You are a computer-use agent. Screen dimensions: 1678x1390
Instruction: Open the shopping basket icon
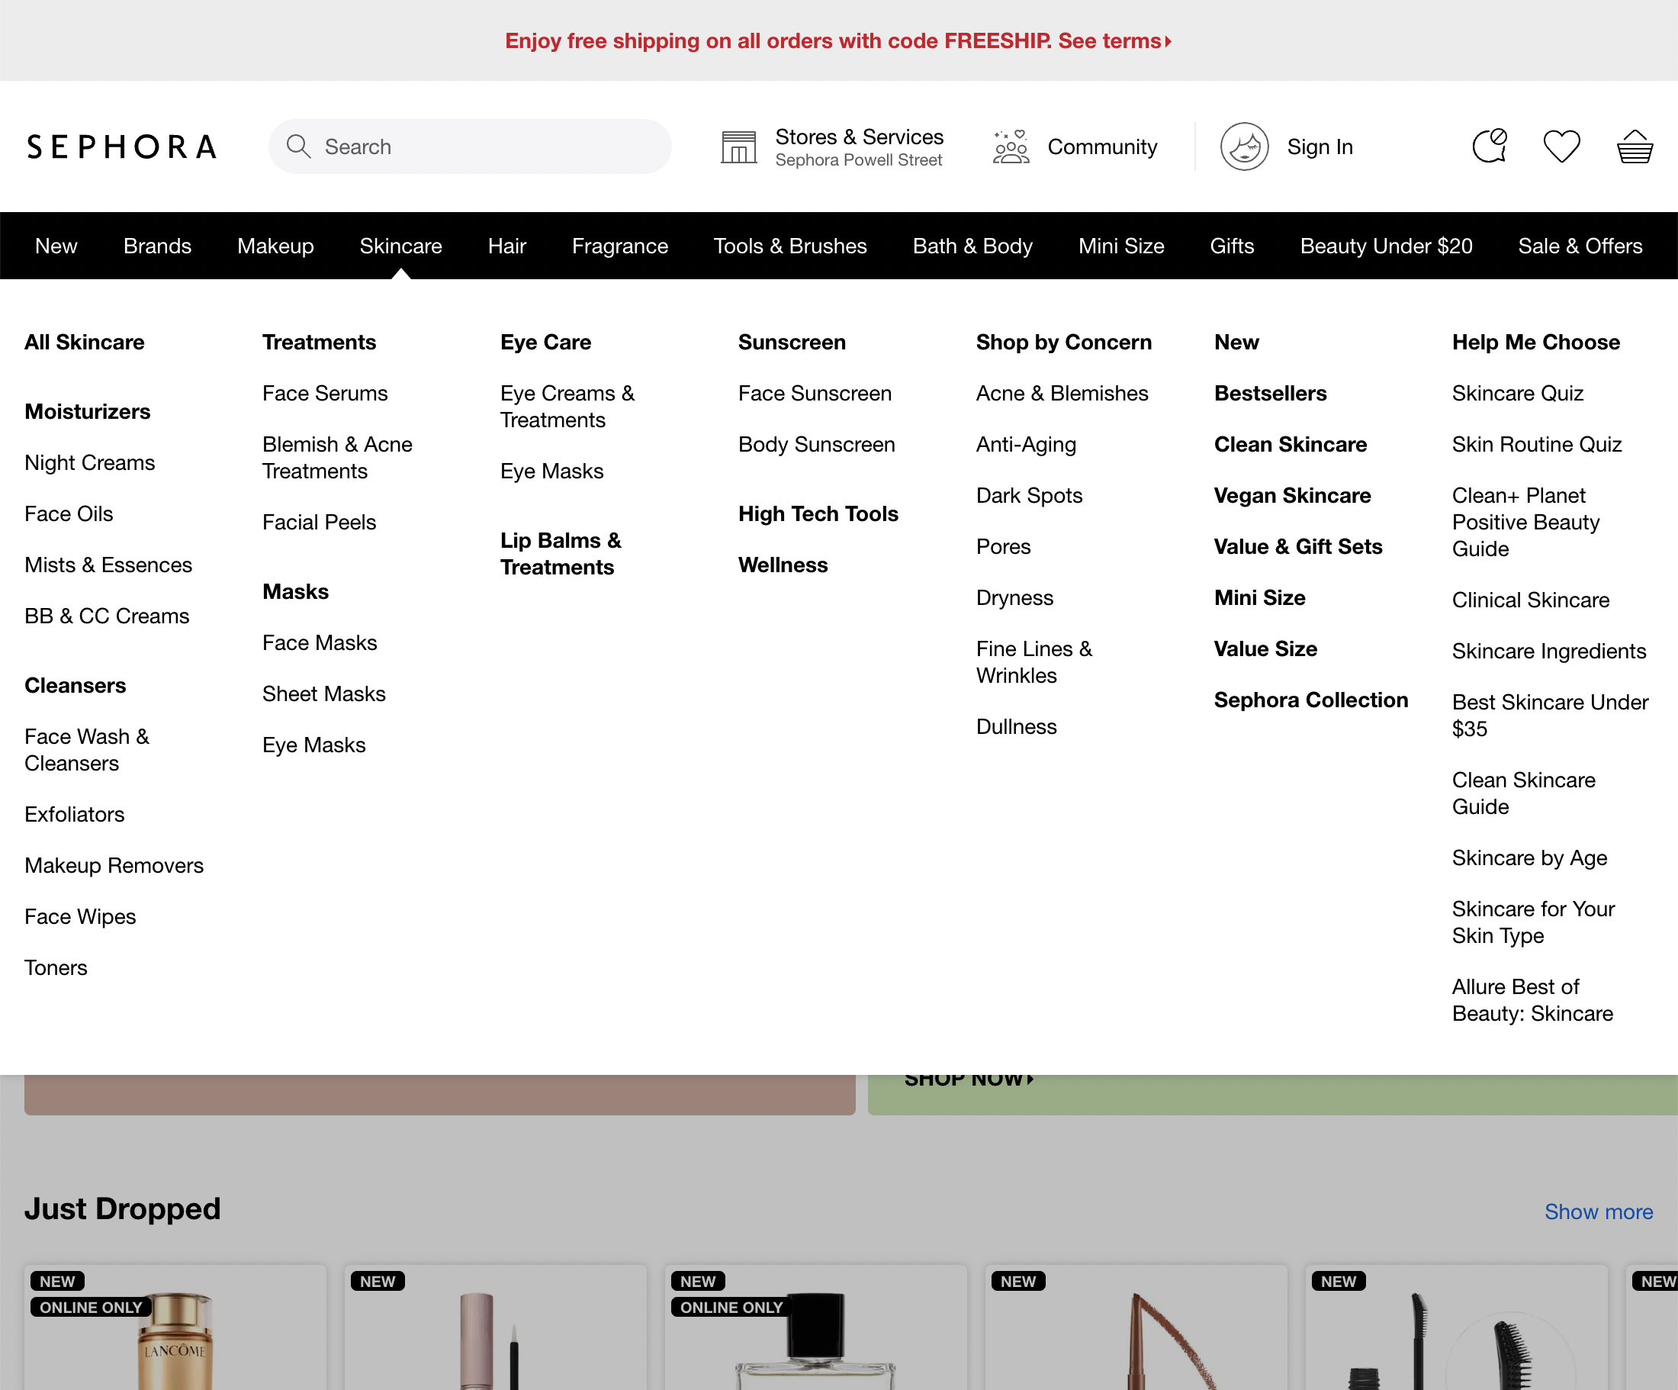[1634, 146]
